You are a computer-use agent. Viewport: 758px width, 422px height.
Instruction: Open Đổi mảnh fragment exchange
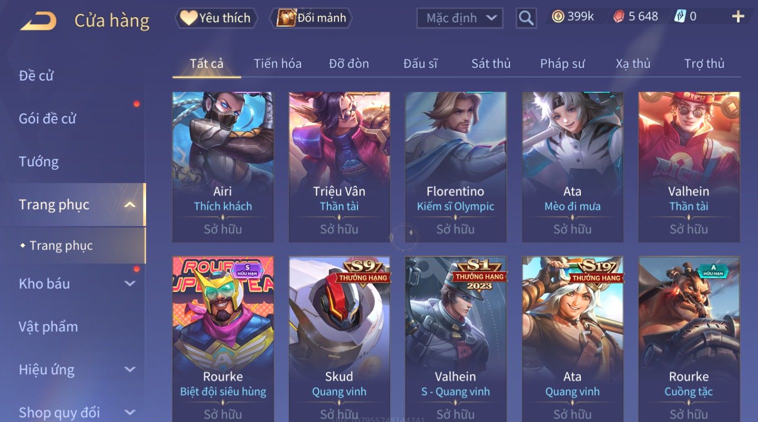pos(311,18)
